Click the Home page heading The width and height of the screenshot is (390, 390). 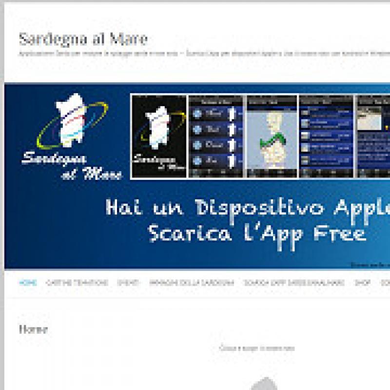click(33, 330)
